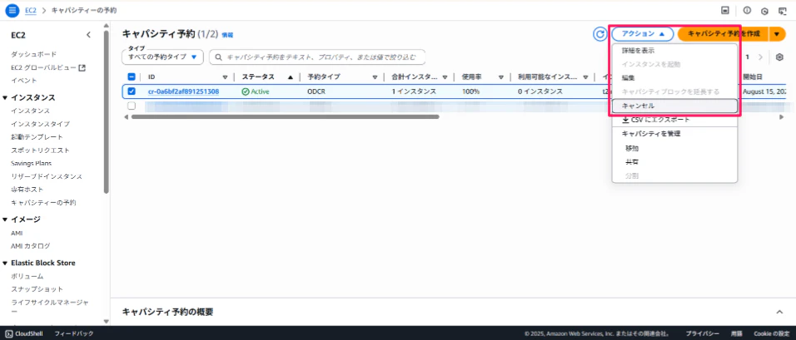
Task: Go to next page arrow in pagination
Action: tap(760, 57)
